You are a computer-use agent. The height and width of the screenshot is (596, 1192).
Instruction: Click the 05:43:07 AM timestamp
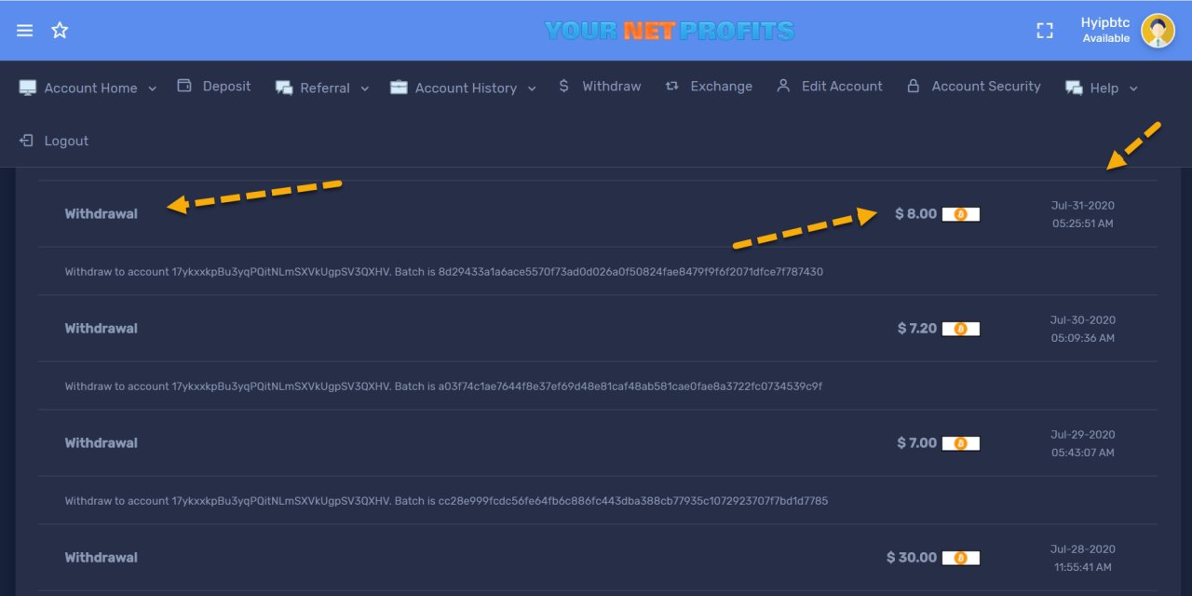click(x=1083, y=453)
